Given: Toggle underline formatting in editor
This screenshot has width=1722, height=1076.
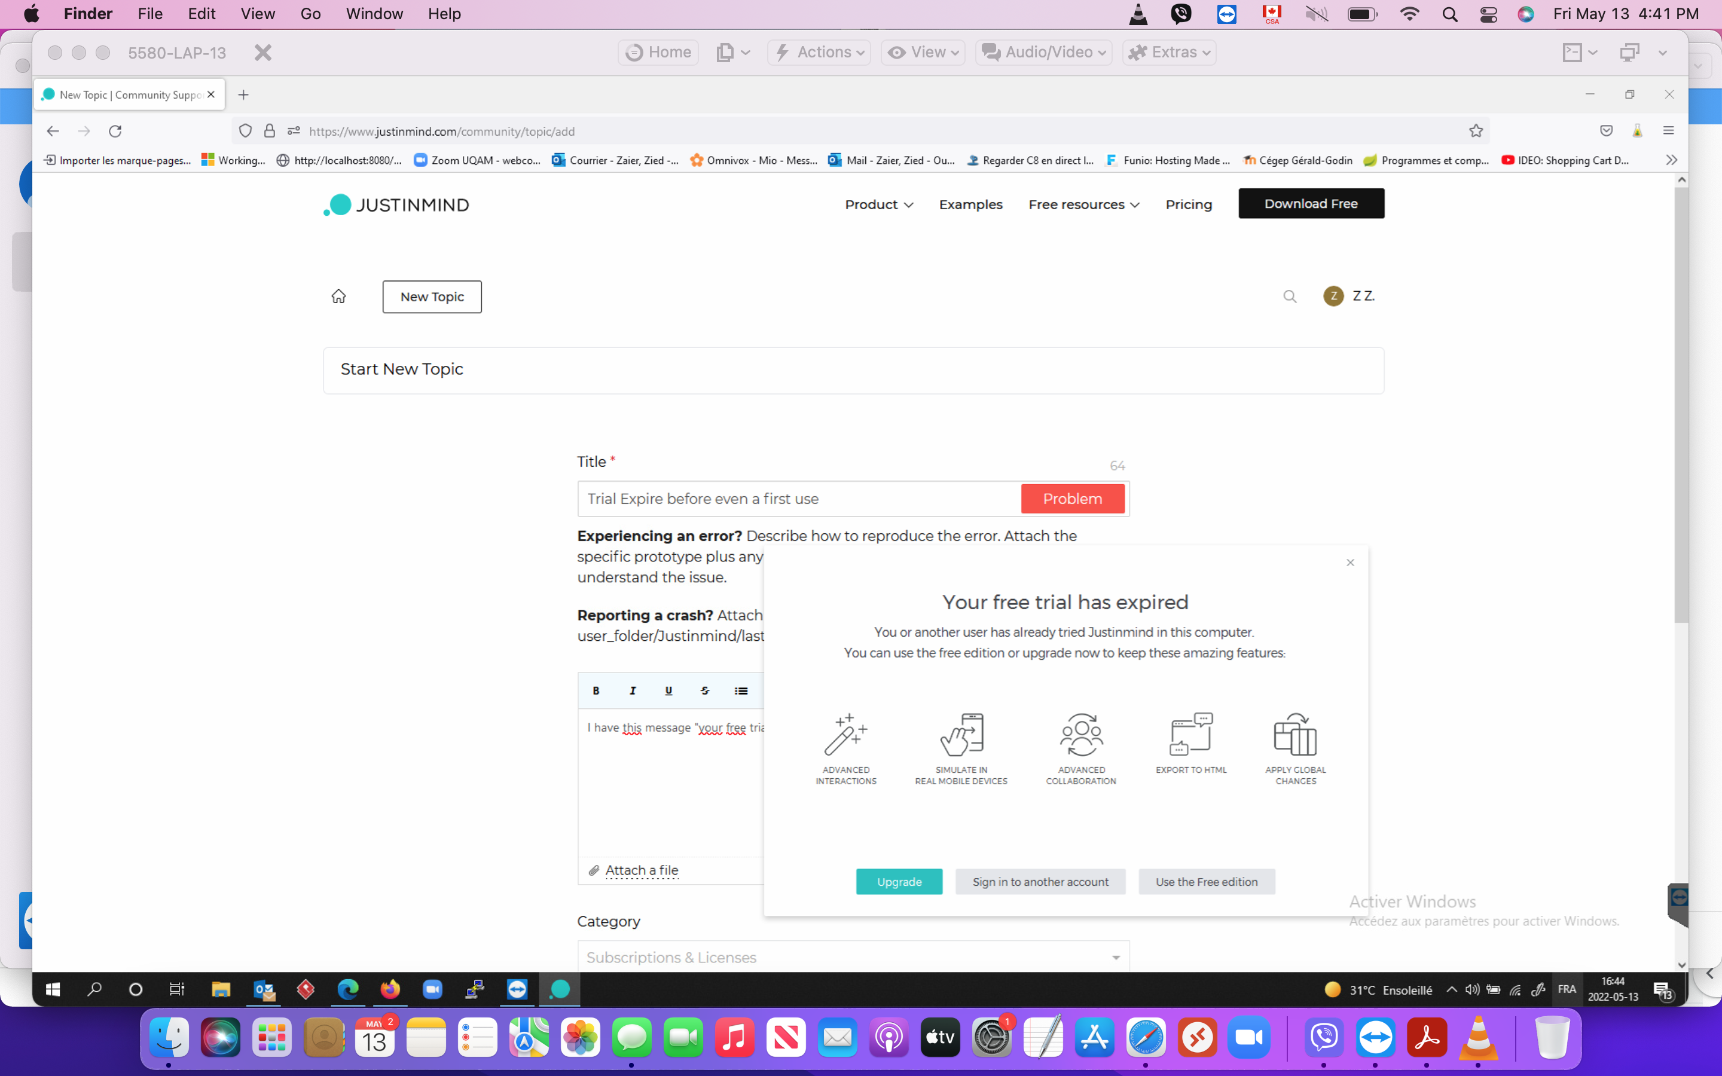Looking at the screenshot, I should [668, 690].
